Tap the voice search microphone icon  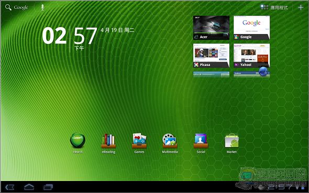[42, 7]
